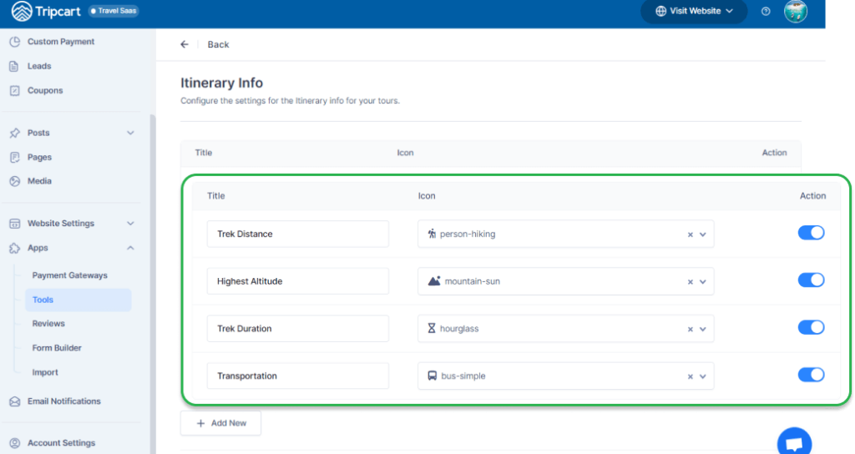Open Import under Apps
The image size is (855, 454).
pos(45,372)
